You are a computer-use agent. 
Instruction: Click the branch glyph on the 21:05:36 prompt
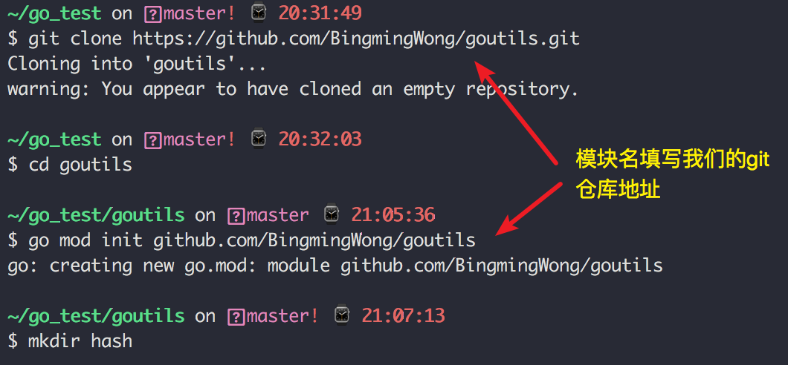point(236,216)
